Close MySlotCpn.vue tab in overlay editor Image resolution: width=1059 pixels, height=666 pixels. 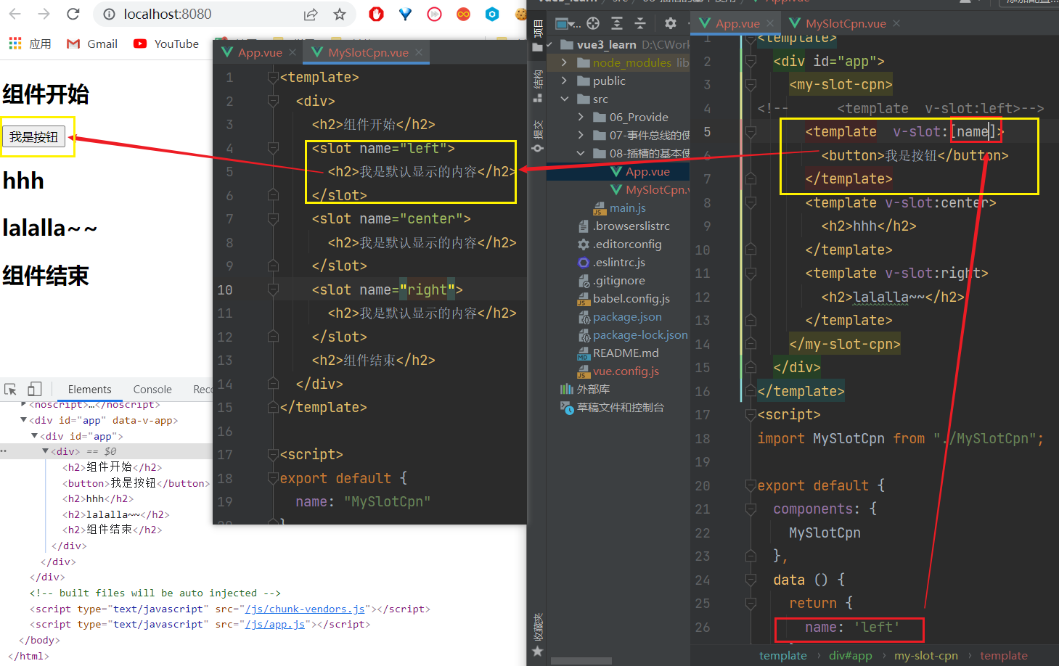coord(419,52)
